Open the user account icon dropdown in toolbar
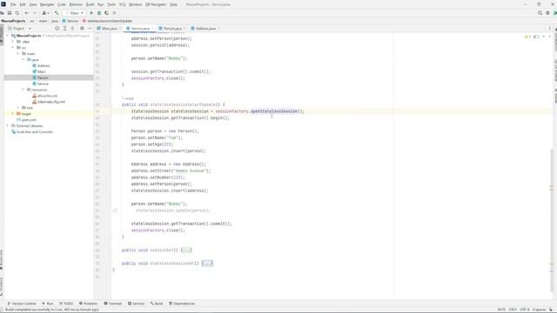This screenshot has width=557, height=313. (45, 13)
